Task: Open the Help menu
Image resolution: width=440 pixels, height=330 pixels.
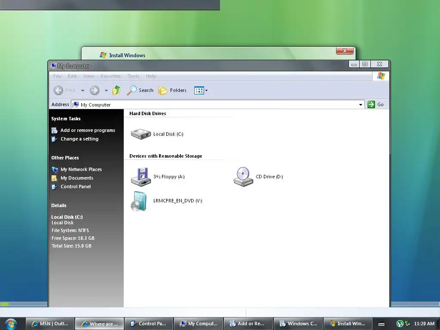Action: coord(151,76)
